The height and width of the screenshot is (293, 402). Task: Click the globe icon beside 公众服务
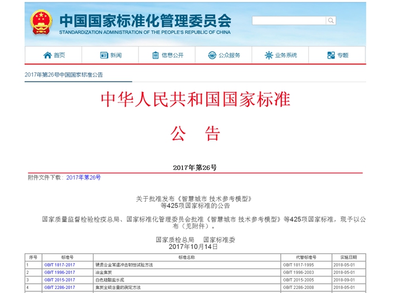pyautogui.click(x=211, y=55)
